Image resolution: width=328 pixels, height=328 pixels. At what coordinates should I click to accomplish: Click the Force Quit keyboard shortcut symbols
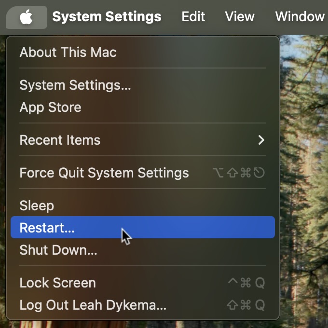click(239, 173)
